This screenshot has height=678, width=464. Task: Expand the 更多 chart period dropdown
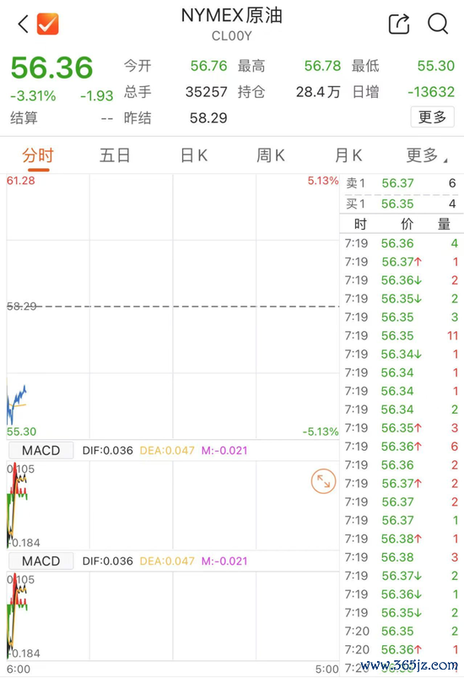click(x=426, y=155)
